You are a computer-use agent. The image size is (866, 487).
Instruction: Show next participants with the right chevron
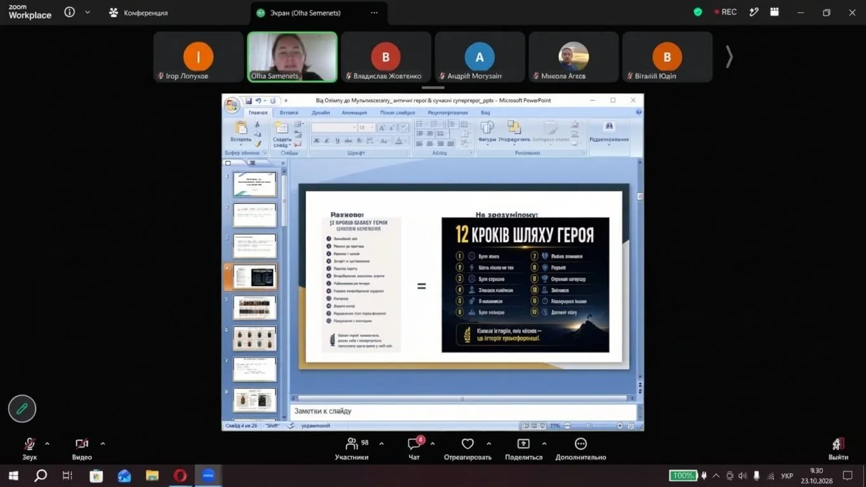[729, 57]
